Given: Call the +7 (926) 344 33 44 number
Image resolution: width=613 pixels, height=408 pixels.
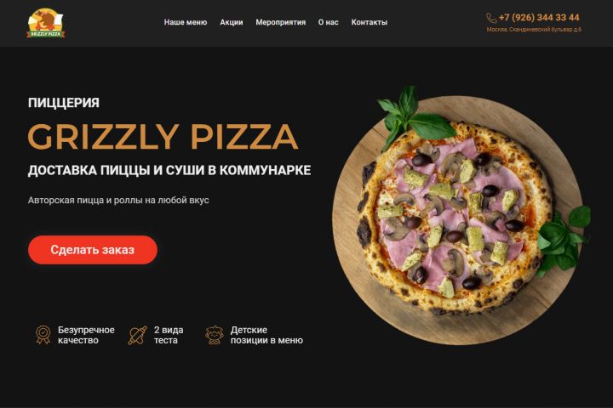Looking at the screenshot, I should [x=539, y=18].
